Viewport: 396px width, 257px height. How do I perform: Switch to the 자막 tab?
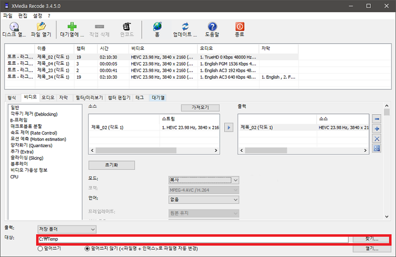[x=63, y=97]
